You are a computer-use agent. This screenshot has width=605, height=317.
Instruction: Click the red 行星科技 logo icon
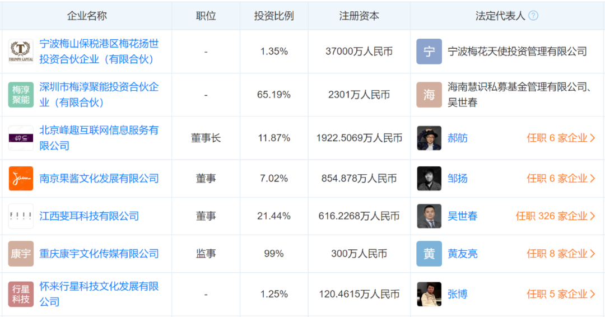(x=21, y=294)
